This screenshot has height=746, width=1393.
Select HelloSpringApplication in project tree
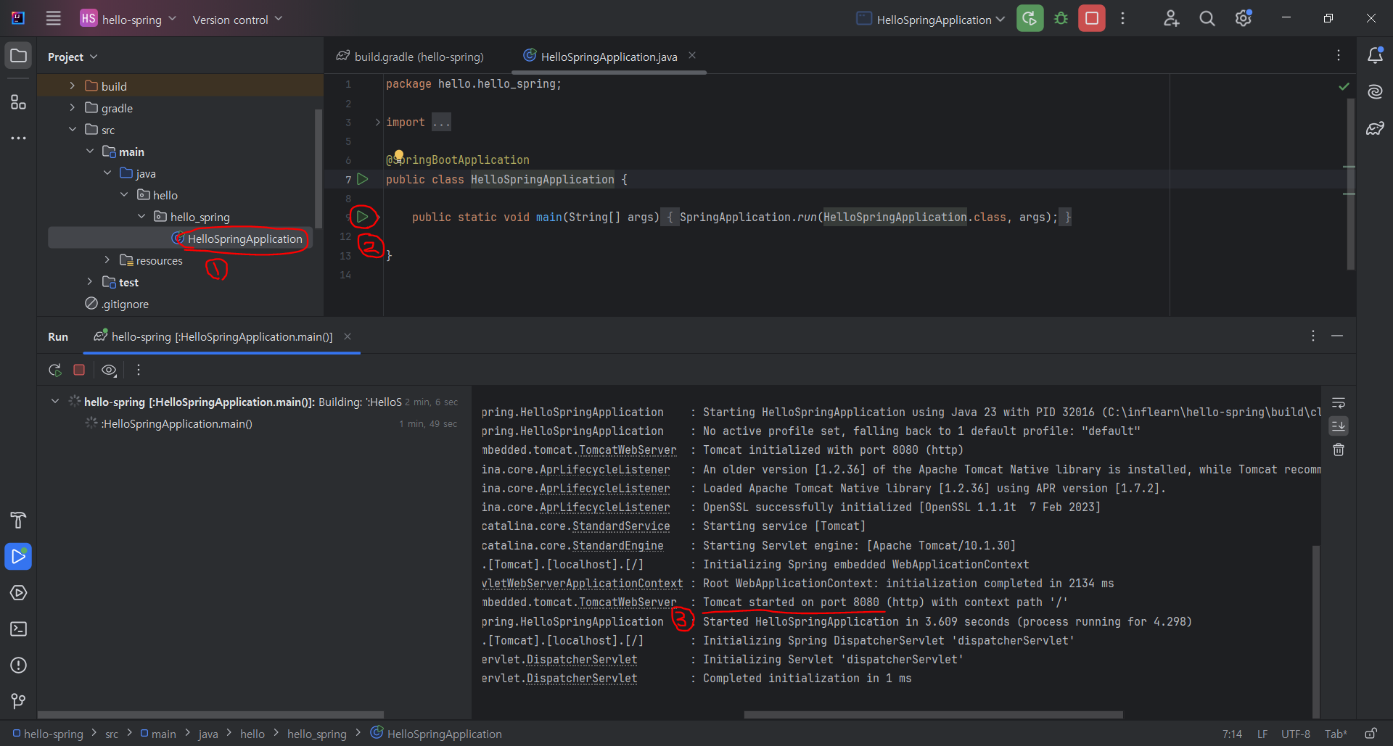point(180,238)
